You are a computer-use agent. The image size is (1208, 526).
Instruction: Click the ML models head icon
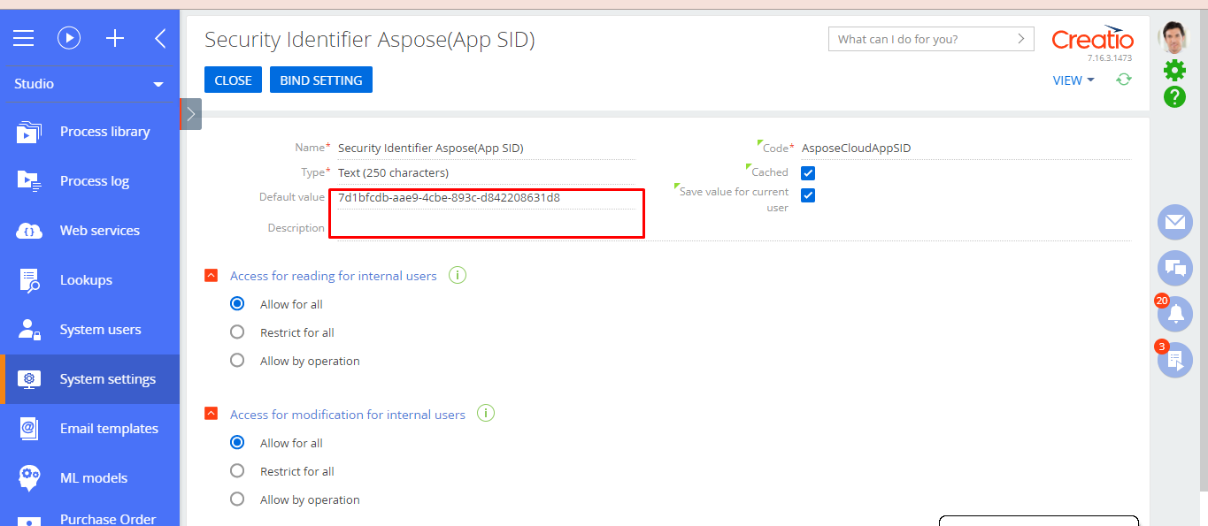(29, 478)
